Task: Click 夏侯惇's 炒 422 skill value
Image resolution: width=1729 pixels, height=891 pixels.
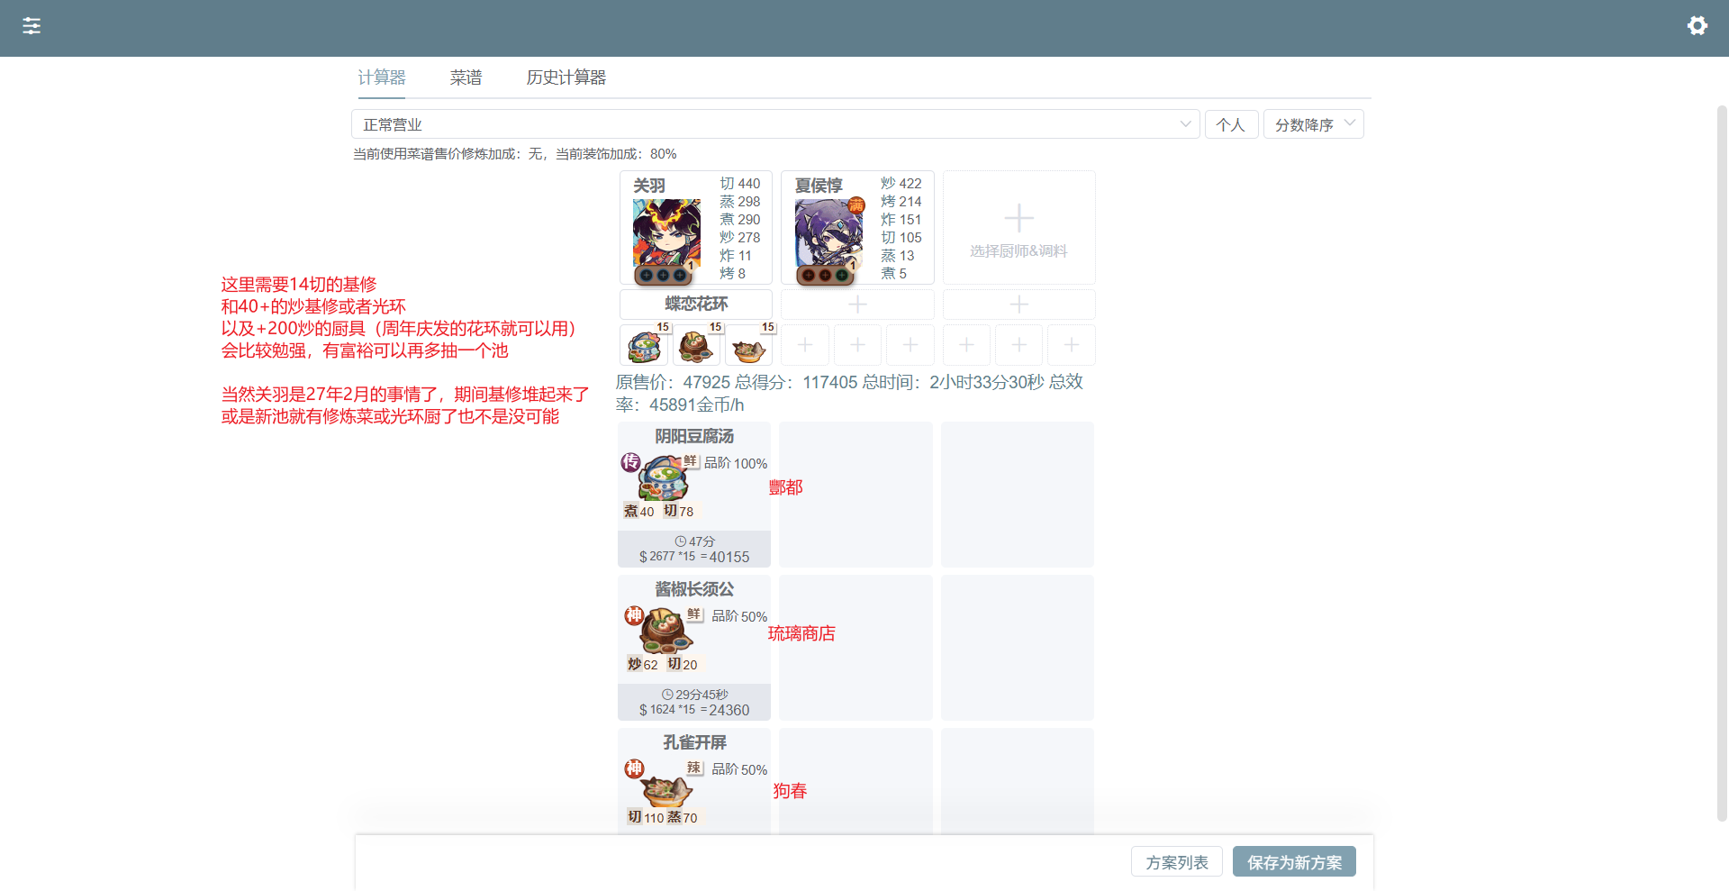Action: (901, 184)
